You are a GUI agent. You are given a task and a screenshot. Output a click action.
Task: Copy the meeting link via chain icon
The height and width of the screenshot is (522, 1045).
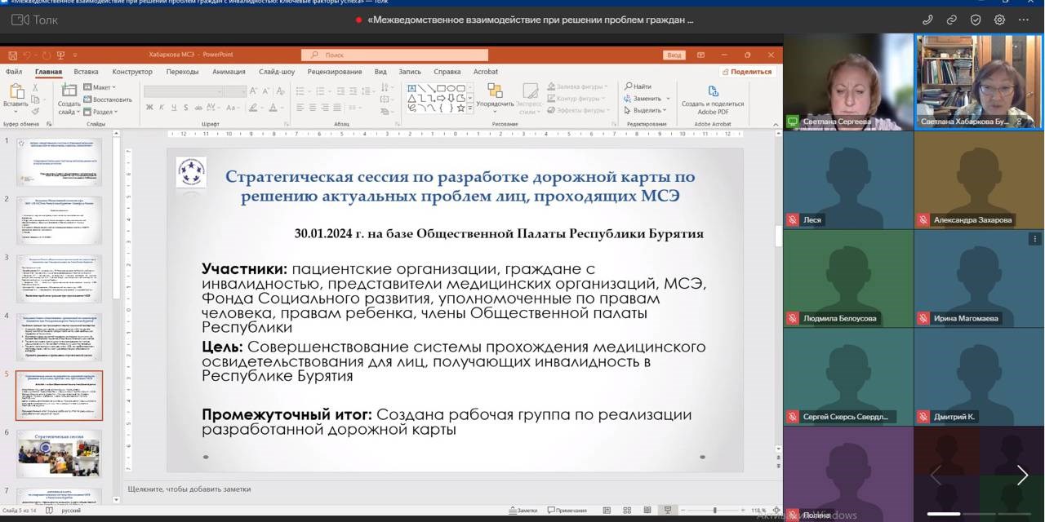click(952, 20)
